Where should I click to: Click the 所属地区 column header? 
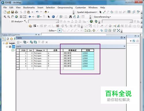pyautogui.click(x=72, y=50)
